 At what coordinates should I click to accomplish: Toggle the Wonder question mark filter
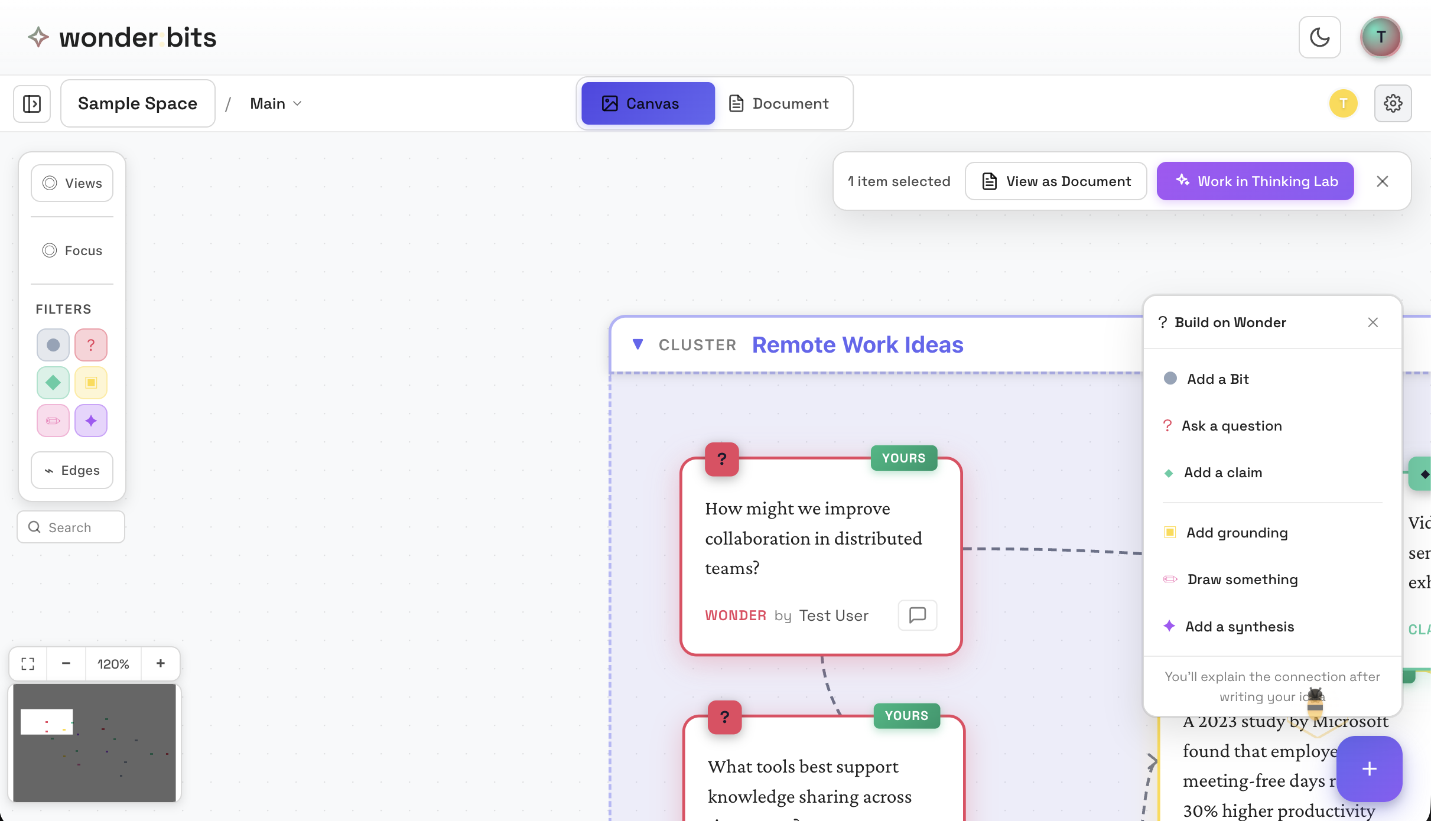90,345
